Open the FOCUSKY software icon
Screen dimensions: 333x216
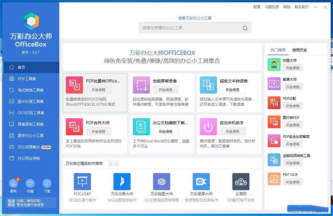82,182
